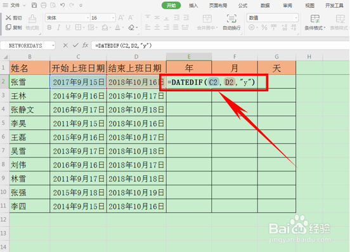The height and width of the screenshot is (252, 350).
Task: Switch to the 审阅 tab
Action: pos(287,5)
